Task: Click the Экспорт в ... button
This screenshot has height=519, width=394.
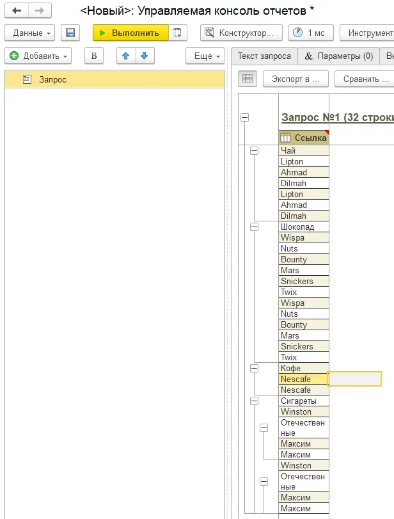Action: click(x=295, y=79)
